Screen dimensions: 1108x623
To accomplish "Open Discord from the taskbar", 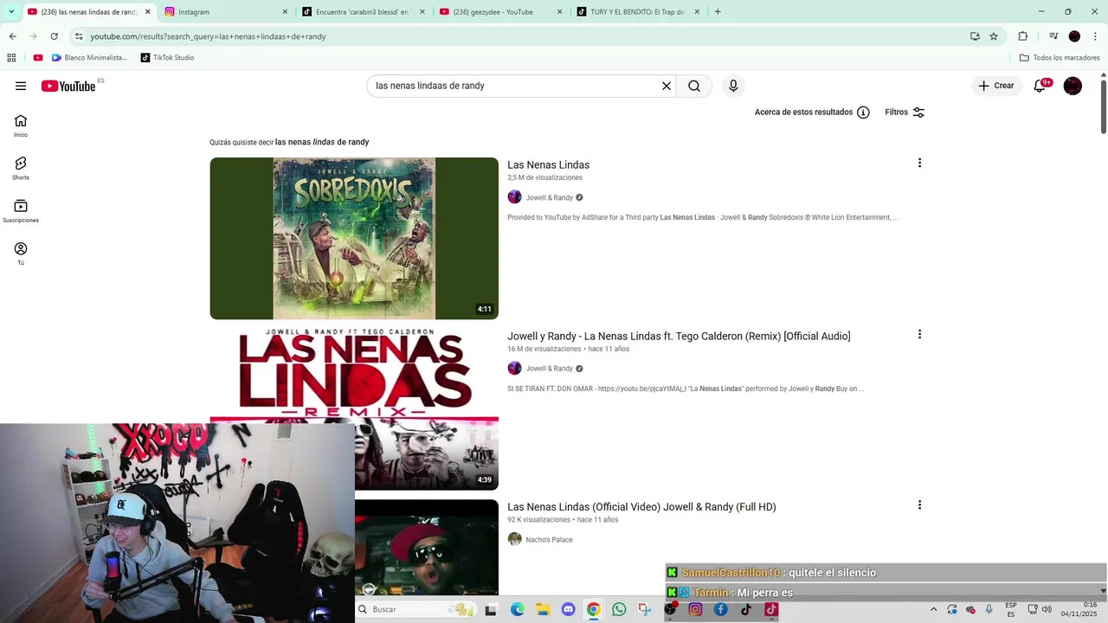I will pyautogui.click(x=568, y=609).
